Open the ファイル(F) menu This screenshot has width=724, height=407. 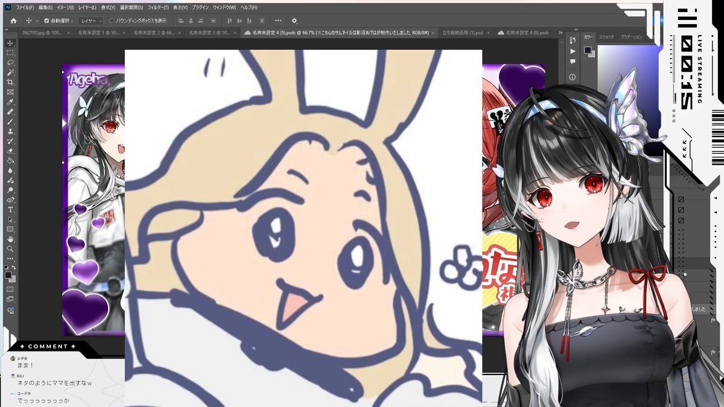click(x=25, y=7)
